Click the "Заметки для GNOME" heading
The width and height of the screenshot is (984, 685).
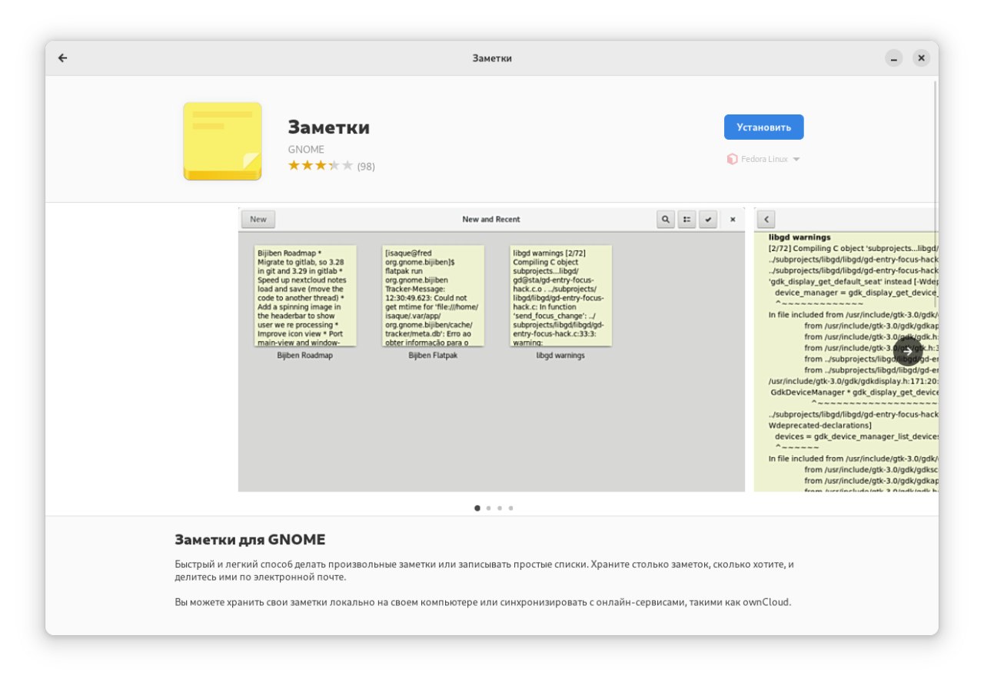pyautogui.click(x=250, y=539)
